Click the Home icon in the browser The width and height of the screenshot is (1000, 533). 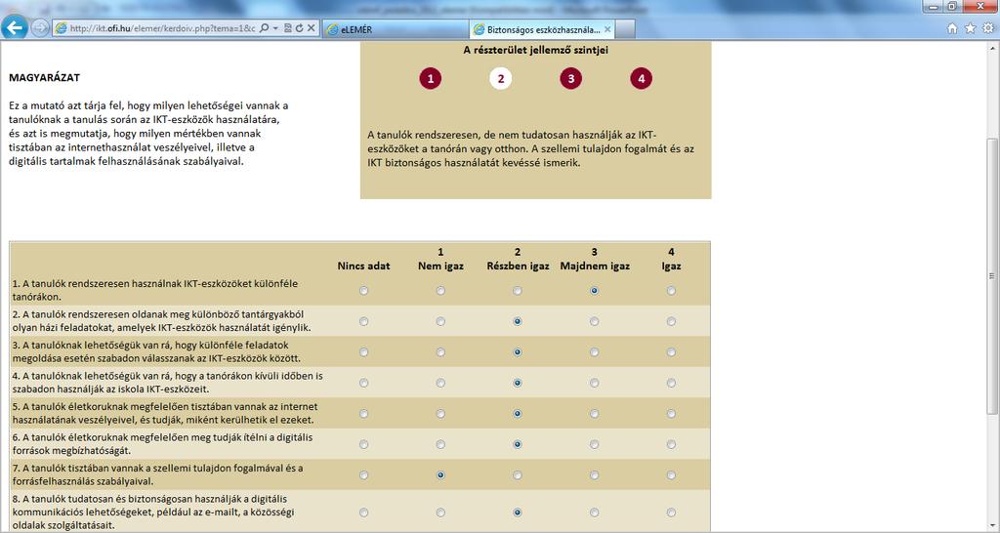coord(952,28)
